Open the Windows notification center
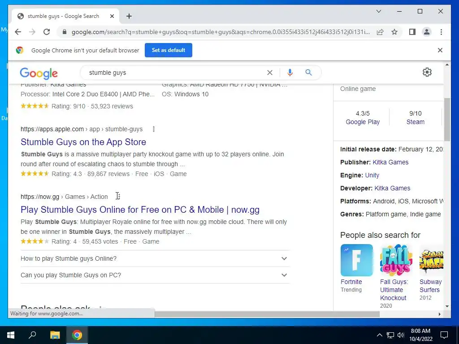 click(444, 335)
